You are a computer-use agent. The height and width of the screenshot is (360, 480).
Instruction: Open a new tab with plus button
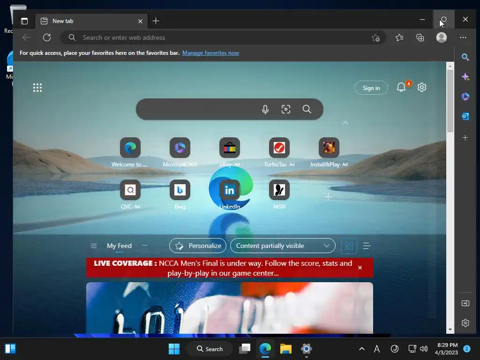156,21
